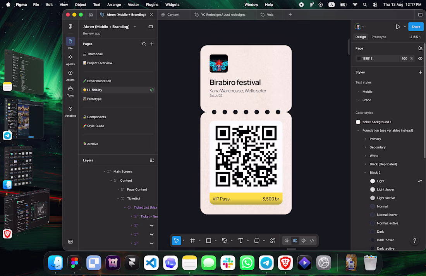Open the user avatar dropdown
The image size is (426, 276).
click(x=360, y=27)
